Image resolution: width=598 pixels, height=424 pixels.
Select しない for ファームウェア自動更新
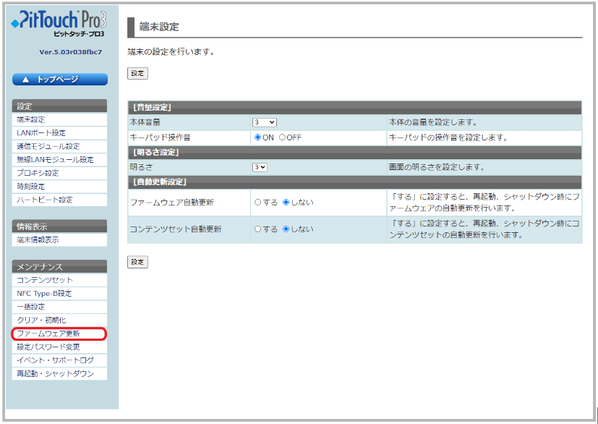(x=286, y=203)
